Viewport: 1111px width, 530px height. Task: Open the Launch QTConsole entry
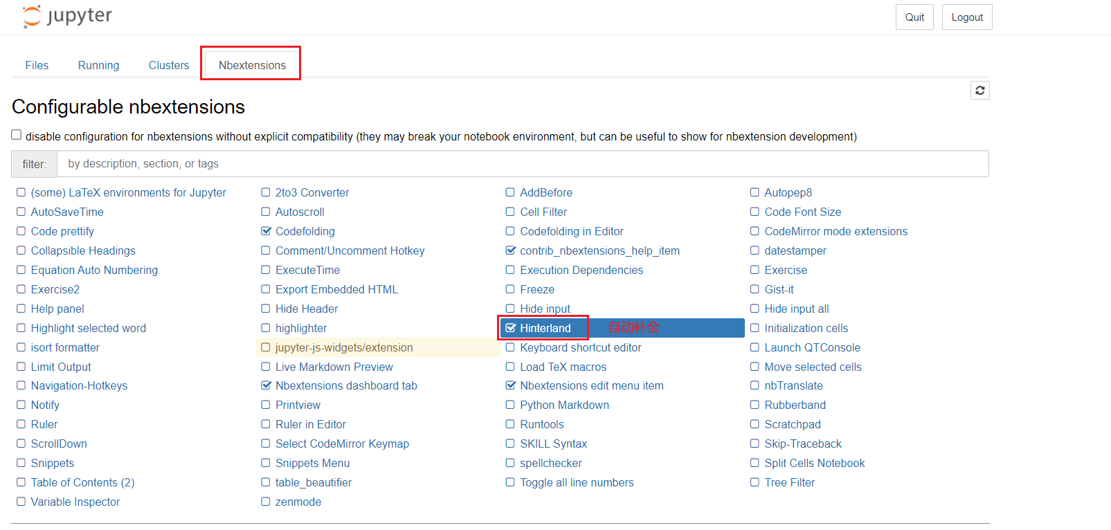[813, 347]
